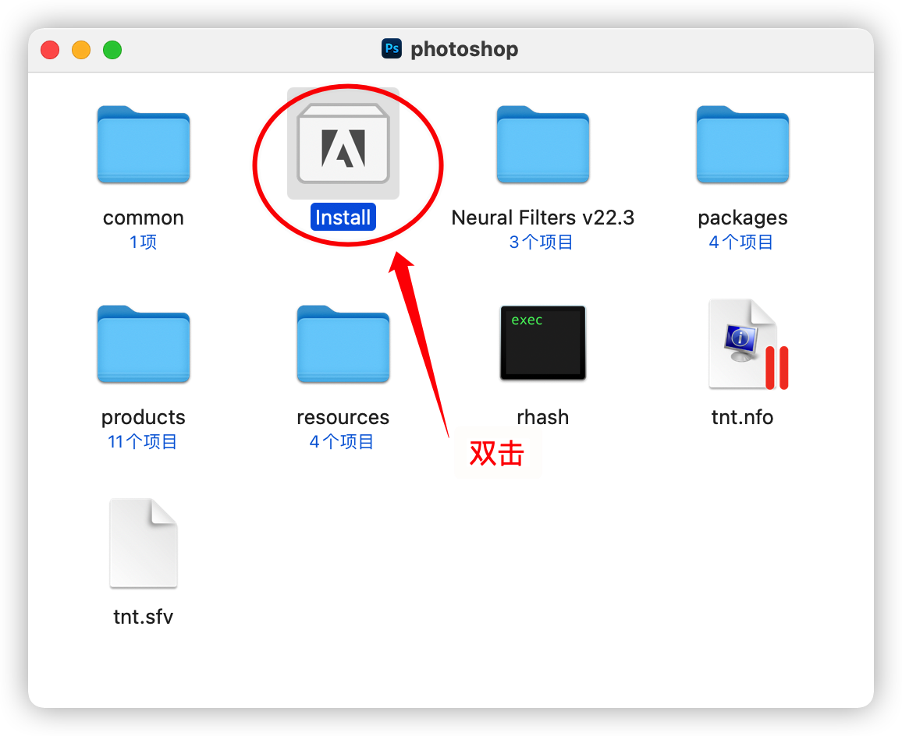Click the '4个项目' label under packages

pyautogui.click(x=742, y=242)
